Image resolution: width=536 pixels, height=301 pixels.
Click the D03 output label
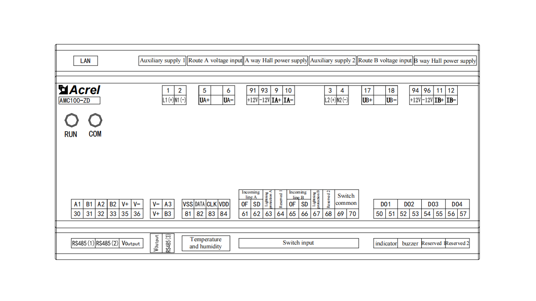point(433,204)
